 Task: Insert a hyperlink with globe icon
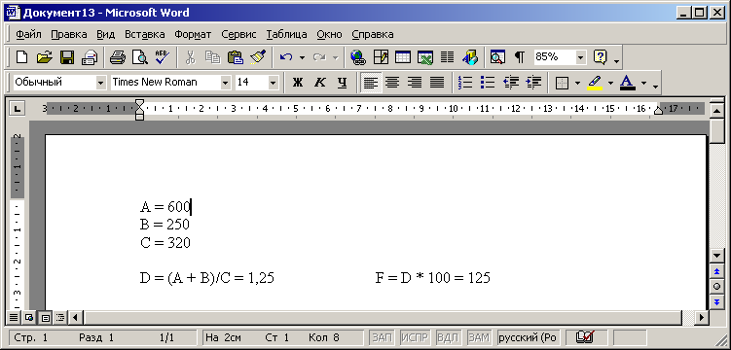[358, 57]
